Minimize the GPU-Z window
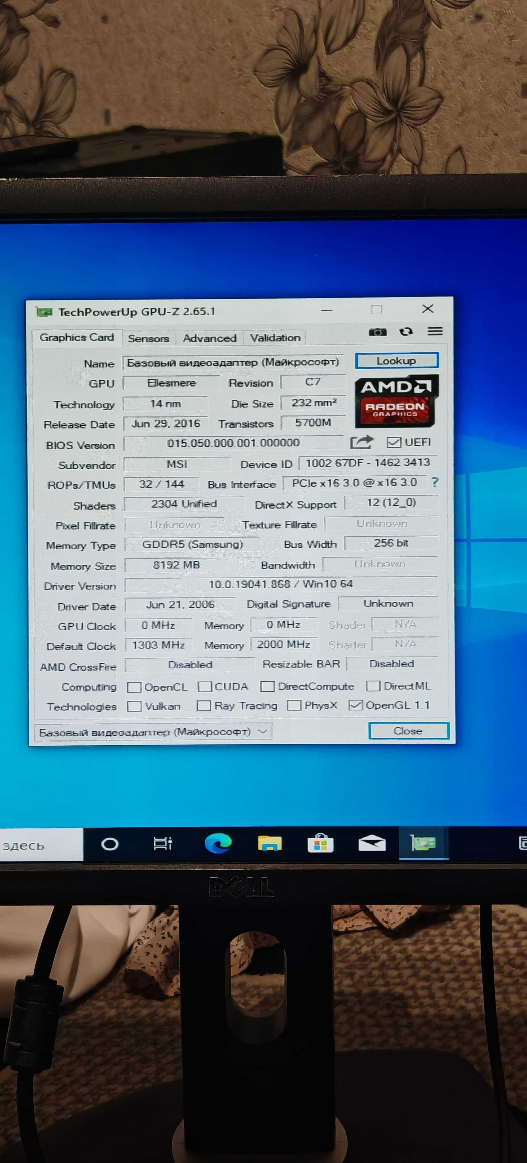The height and width of the screenshot is (1163, 527). (x=327, y=310)
